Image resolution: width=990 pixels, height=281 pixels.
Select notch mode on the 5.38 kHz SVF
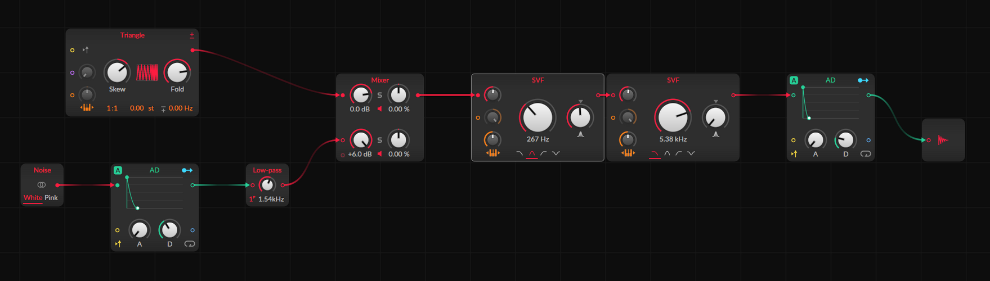click(x=691, y=153)
